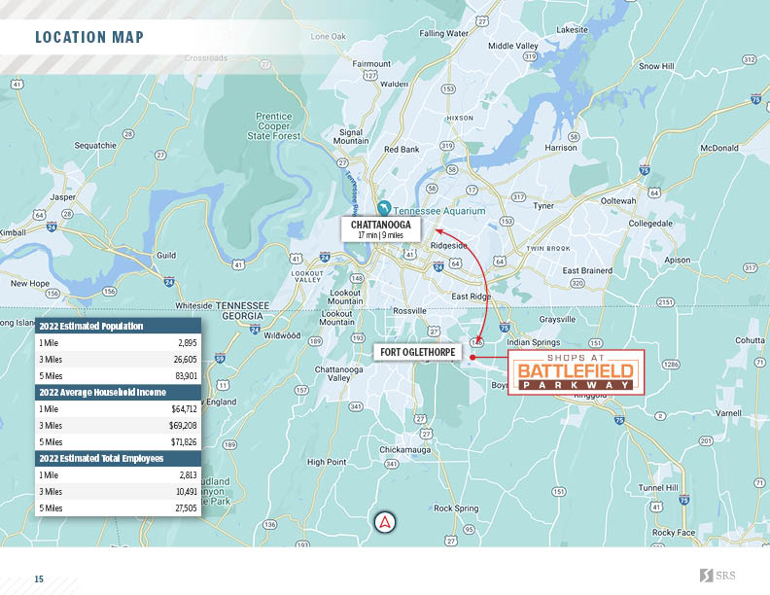
Task: Click the 3 Miles population value 26,605
Action: 185,360
